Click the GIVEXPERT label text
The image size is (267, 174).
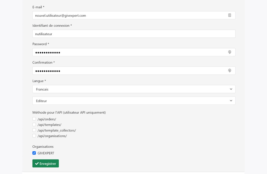46,153
